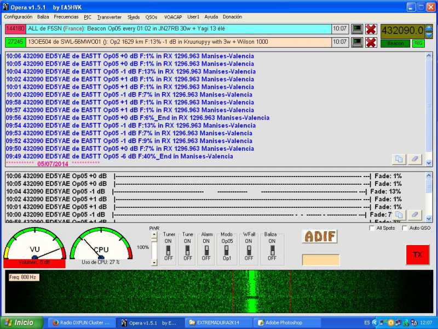Viewport: 438px width, 329px height.
Task: Toggle the Alarm ON/OFF switch
Action: [x=206, y=250]
